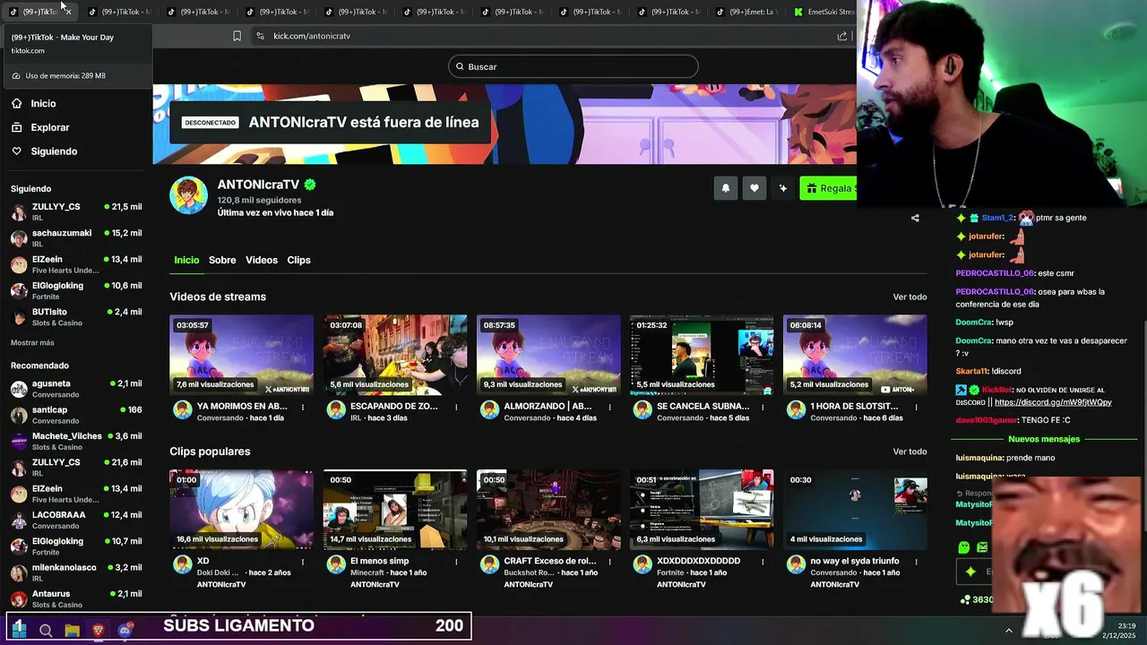Click the green ghost emote below chat
The height and width of the screenshot is (645, 1147).
click(963, 547)
